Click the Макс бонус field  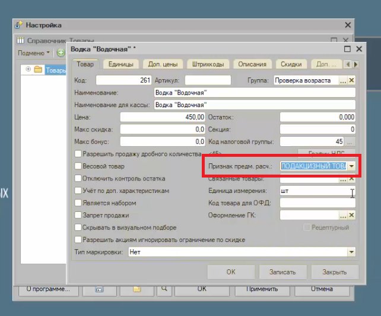[x=163, y=141]
